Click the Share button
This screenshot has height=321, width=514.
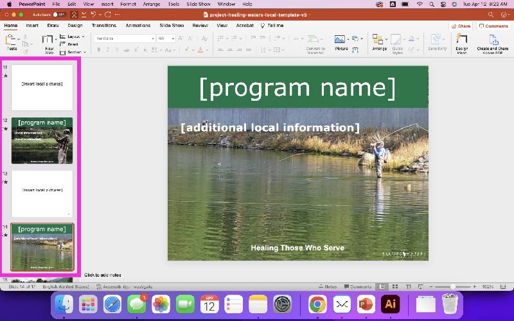click(461, 26)
